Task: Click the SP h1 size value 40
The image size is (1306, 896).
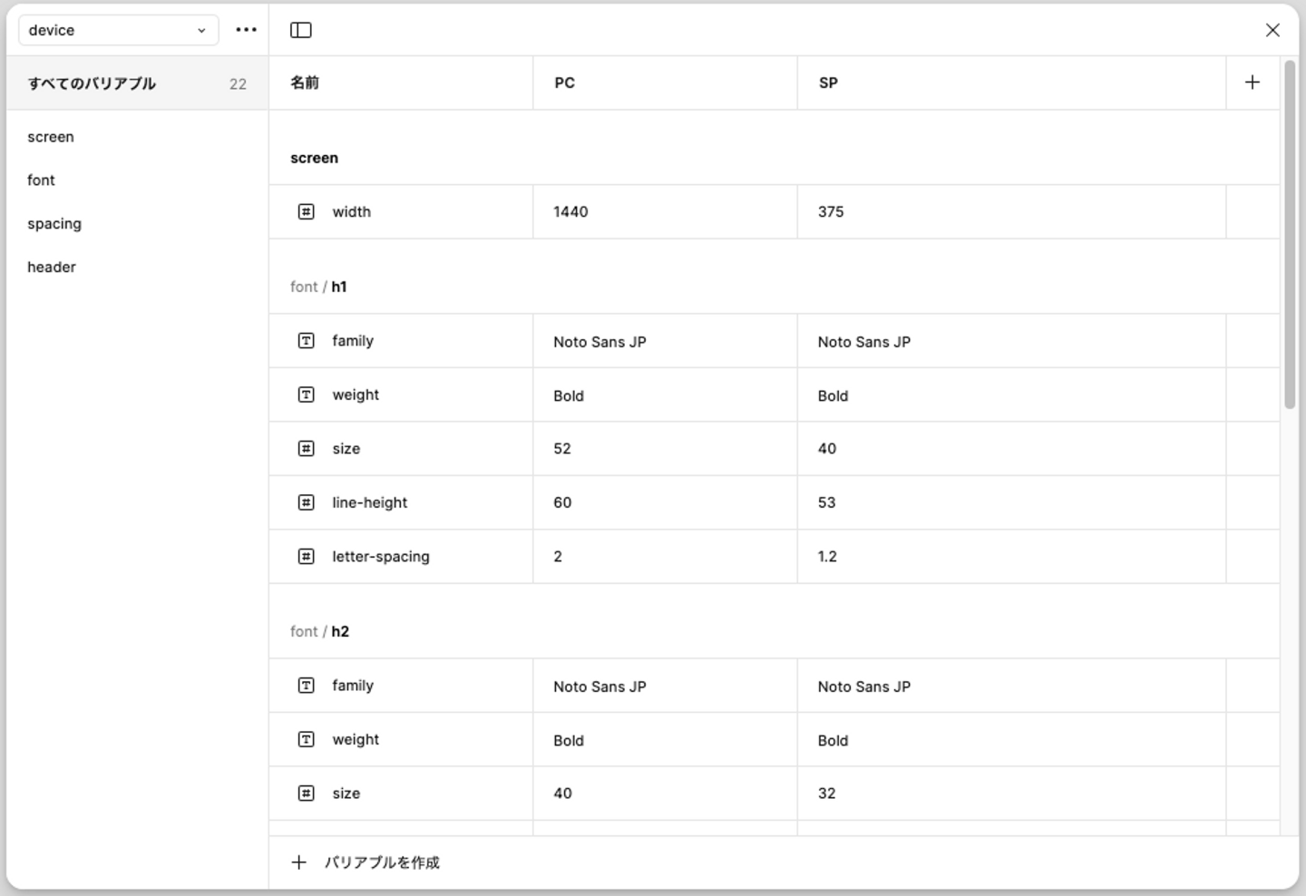Action: pos(827,448)
